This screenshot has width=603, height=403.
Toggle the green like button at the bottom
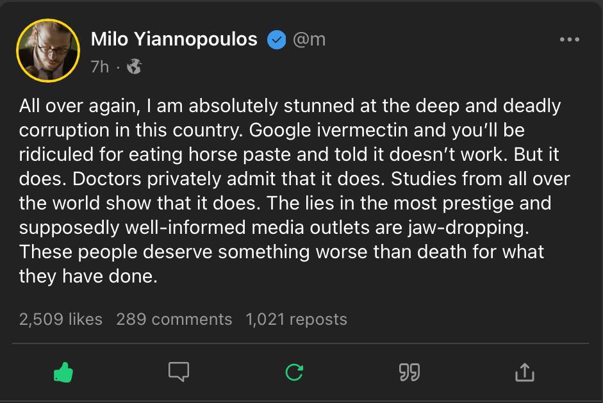pyautogui.click(x=62, y=372)
